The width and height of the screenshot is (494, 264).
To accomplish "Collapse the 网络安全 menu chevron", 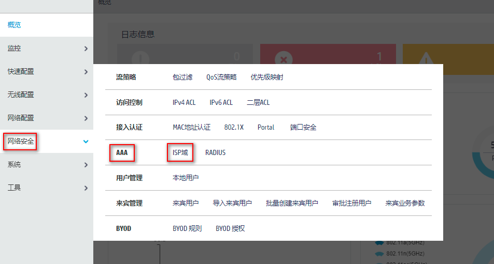I will point(86,142).
